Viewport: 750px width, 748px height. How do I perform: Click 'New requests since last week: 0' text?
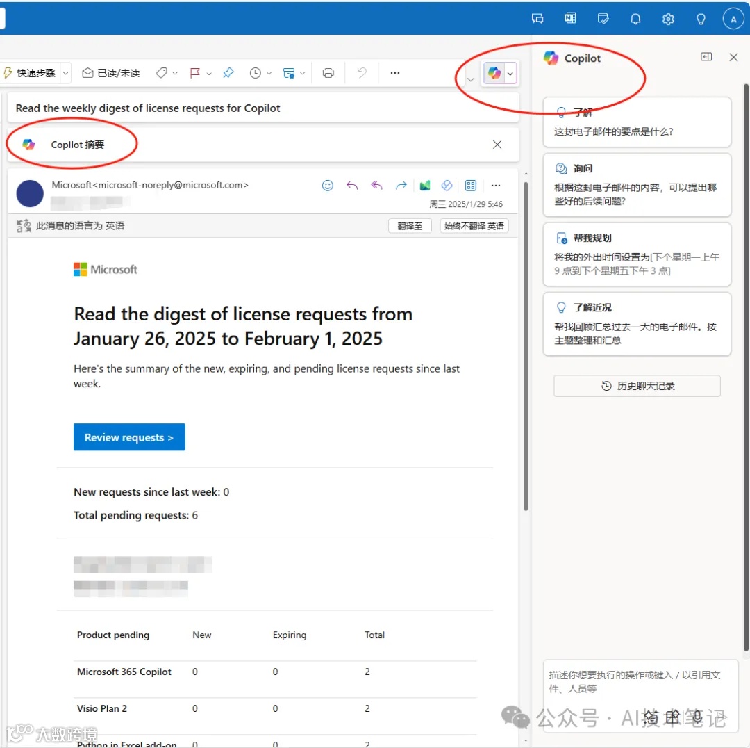[x=151, y=492]
